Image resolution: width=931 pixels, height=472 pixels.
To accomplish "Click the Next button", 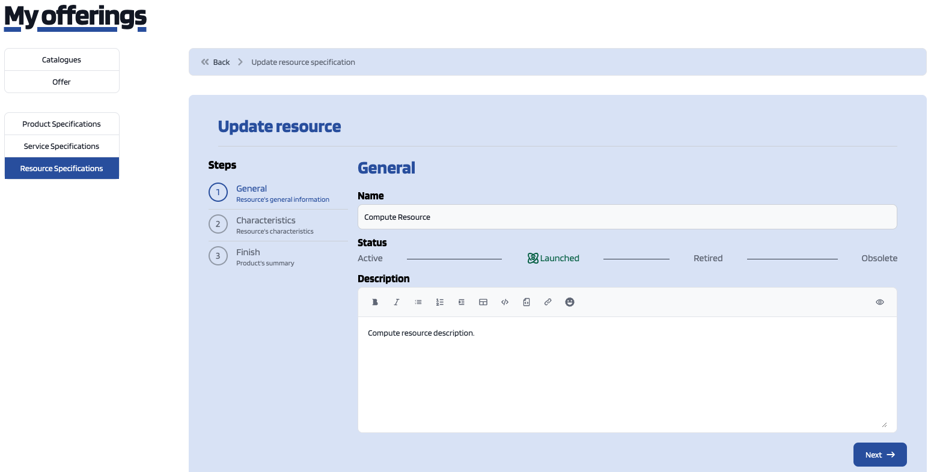I will pos(880,455).
